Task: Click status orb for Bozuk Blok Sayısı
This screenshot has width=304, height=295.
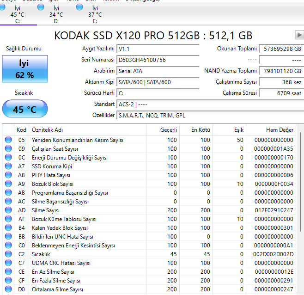Action: coord(8,184)
